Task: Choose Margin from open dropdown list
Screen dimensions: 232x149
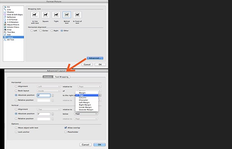Action: [87, 93]
